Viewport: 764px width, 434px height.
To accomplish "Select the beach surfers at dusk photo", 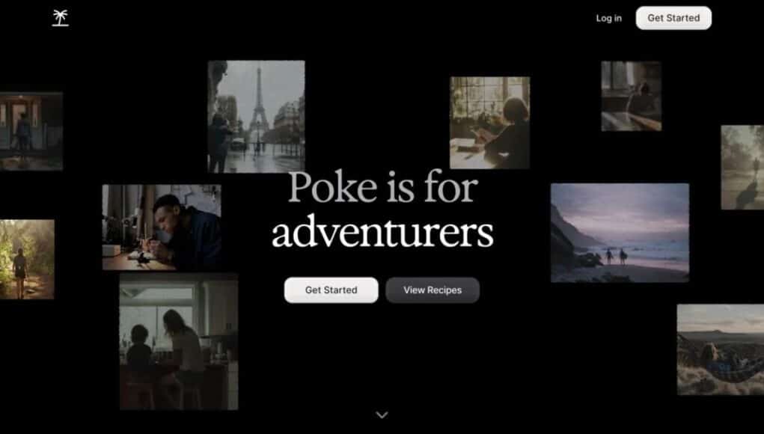I will [620, 233].
